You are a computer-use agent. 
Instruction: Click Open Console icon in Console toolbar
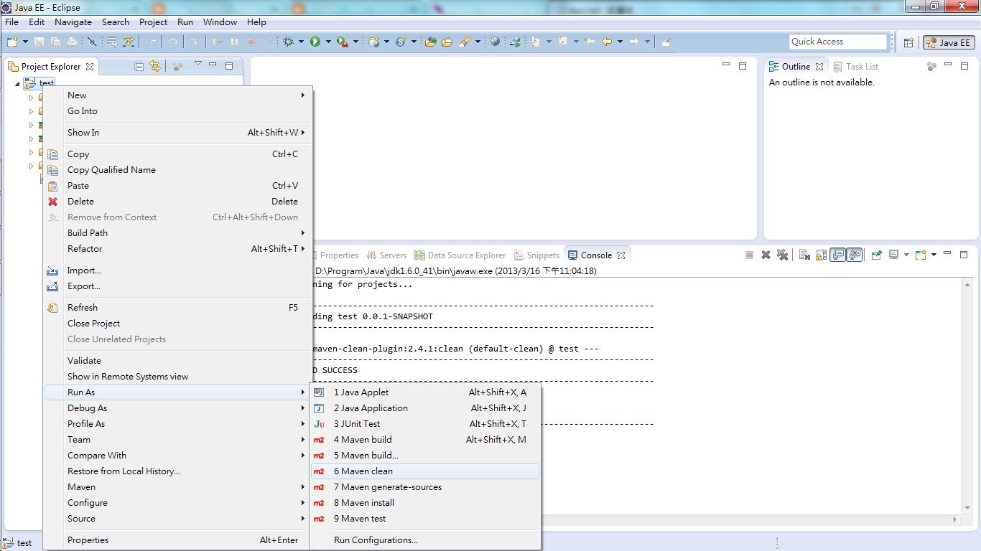[x=921, y=255]
